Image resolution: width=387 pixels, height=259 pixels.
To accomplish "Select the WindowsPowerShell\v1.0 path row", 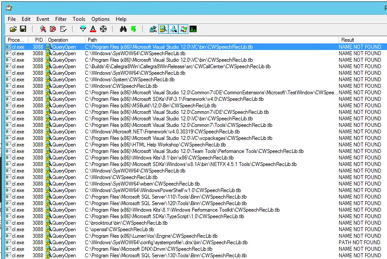I will 196,190.
